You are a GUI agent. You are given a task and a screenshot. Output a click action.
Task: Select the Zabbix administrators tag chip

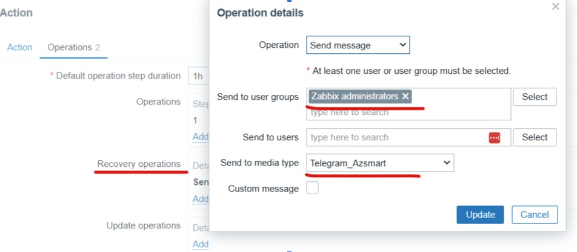coord(355,97)
